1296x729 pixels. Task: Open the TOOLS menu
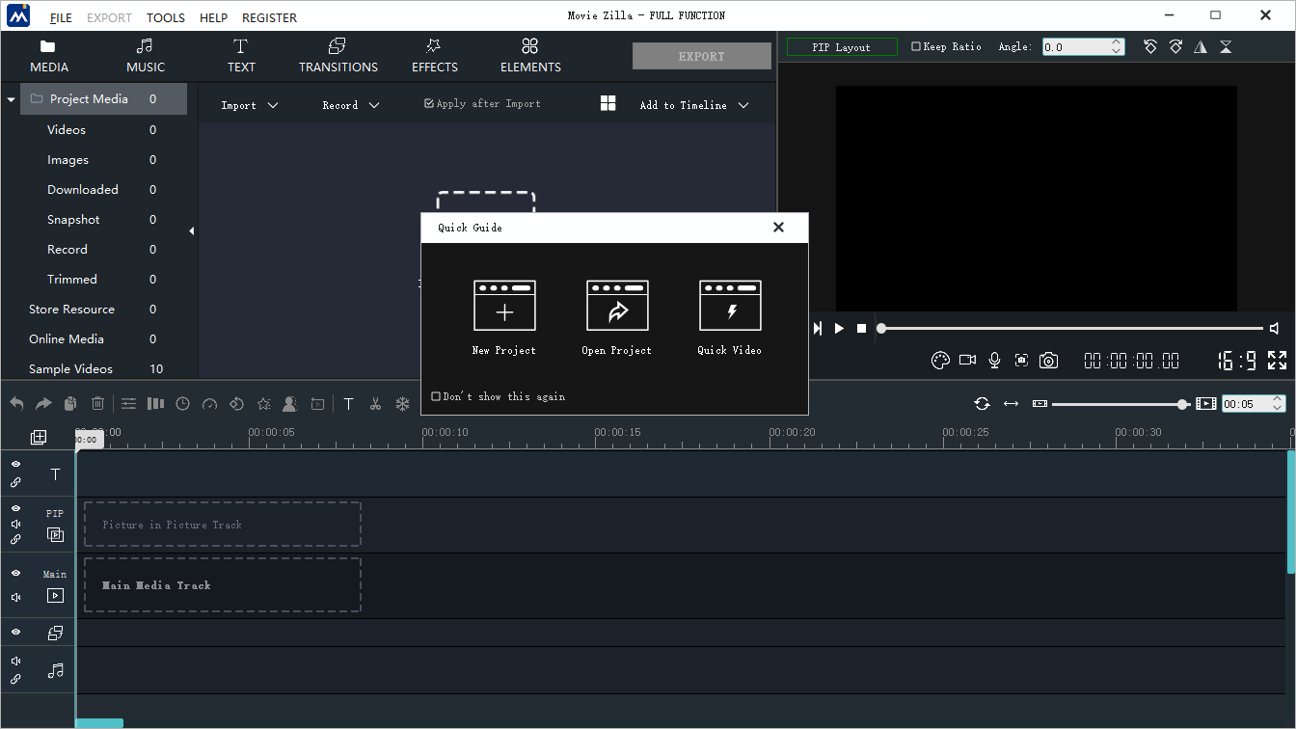(x=166, y=17)
